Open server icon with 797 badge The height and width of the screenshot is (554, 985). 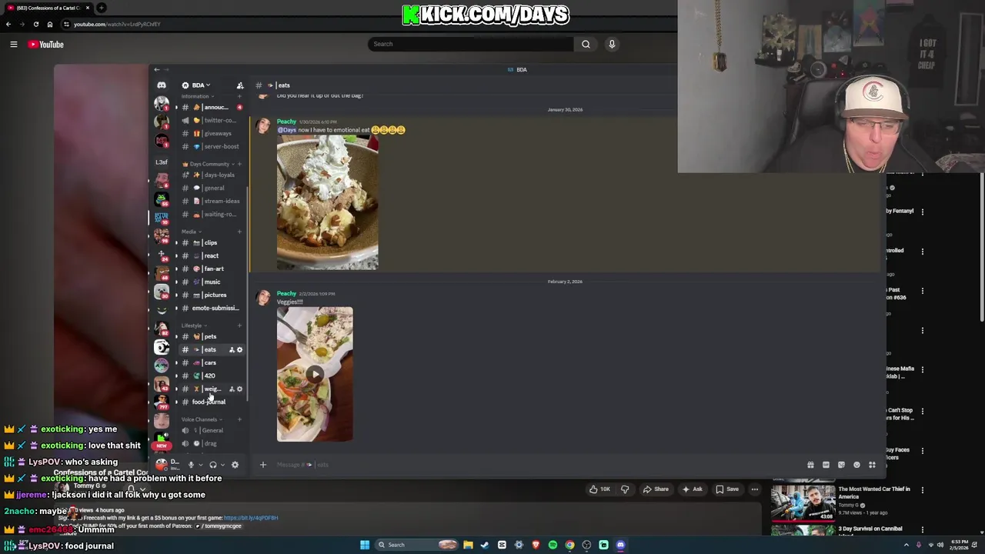[x=161, y=402]
